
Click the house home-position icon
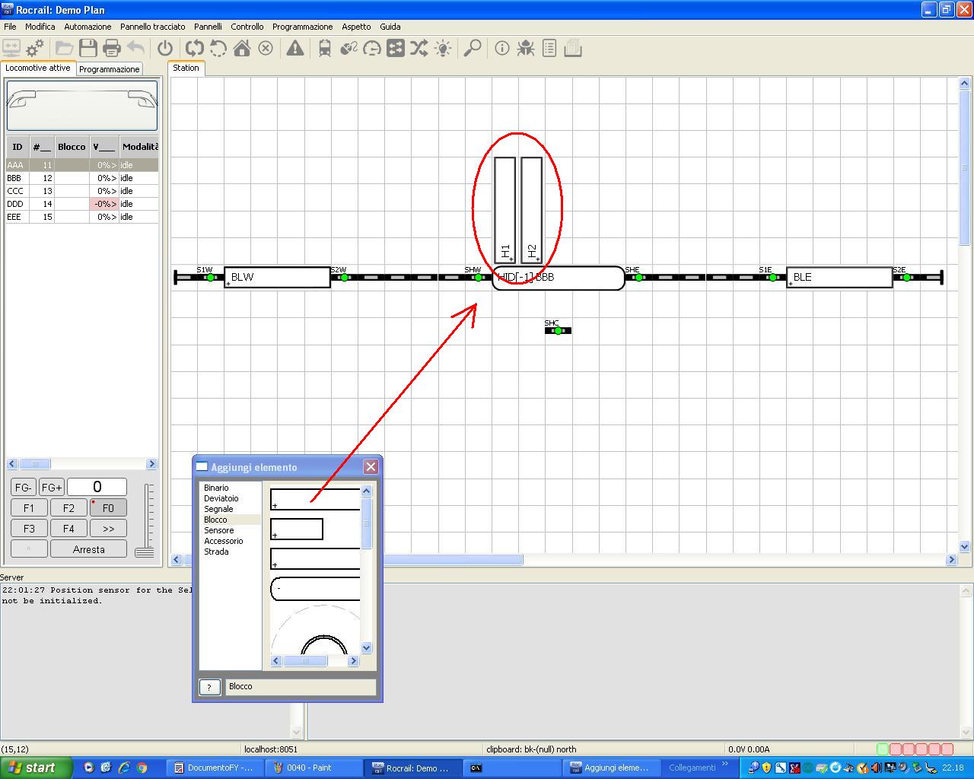point(242,49)
